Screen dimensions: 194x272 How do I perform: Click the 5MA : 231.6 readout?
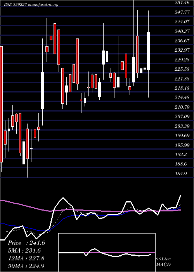(x=24, y=251)
